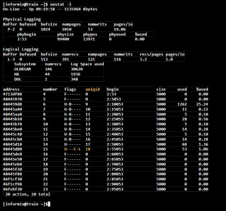Click the %used value 25.24

tap(202, 104)
